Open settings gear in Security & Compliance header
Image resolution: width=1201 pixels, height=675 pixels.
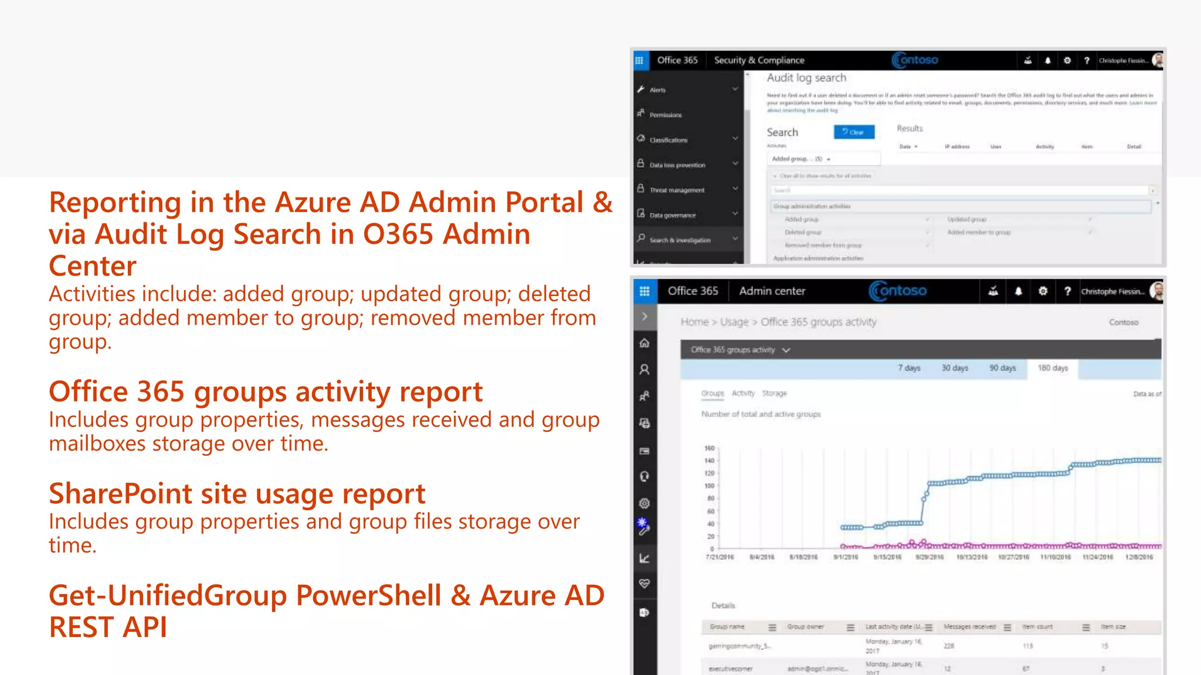pyautogui.click(x=1067, y=60)
